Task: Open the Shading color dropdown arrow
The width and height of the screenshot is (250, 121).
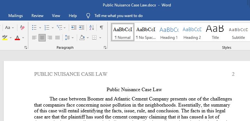Action: [88, 38]
